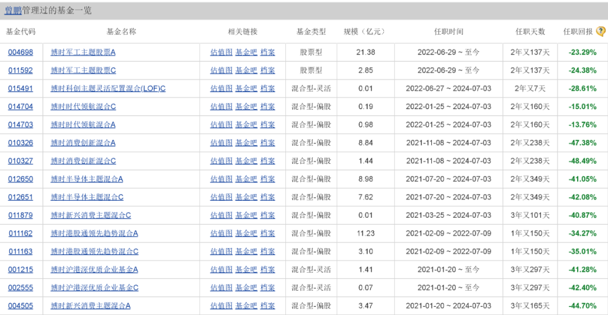Image resolution: width=608 pixels, height=315 pixels.
Task: Open fund 博时科创主题灵活配置混合(LOF)C
Action: (108, 88)
